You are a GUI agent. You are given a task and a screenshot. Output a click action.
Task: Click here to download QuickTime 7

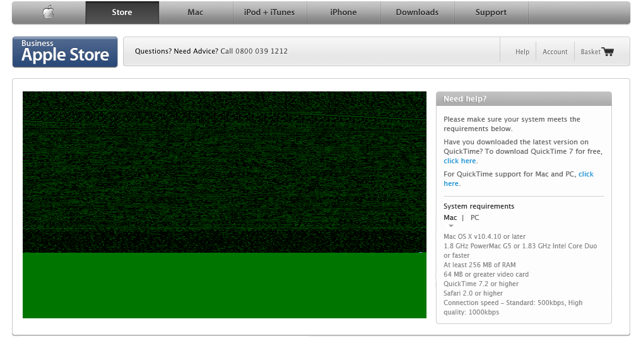(x=459, y=161)
